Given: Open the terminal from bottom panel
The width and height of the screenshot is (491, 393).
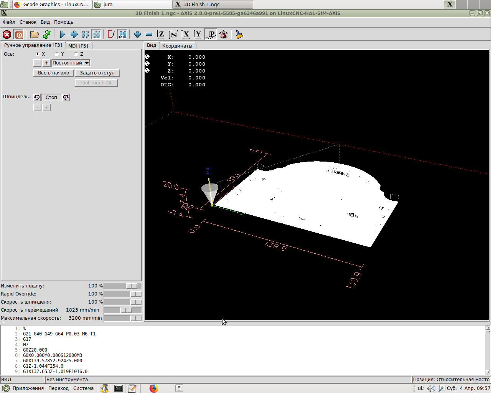Looking at the screenshot, I should tap(119, 388).
